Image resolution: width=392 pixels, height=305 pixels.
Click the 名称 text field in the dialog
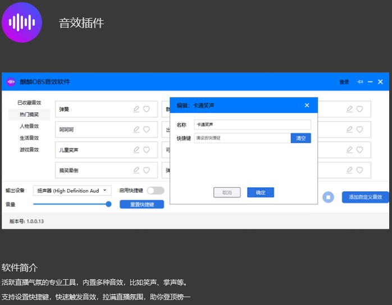(252, 124)
